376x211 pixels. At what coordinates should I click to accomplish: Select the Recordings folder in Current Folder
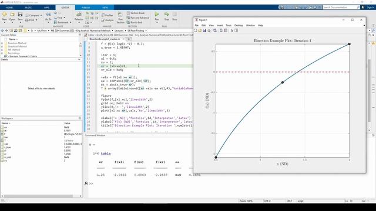(14, 53)
